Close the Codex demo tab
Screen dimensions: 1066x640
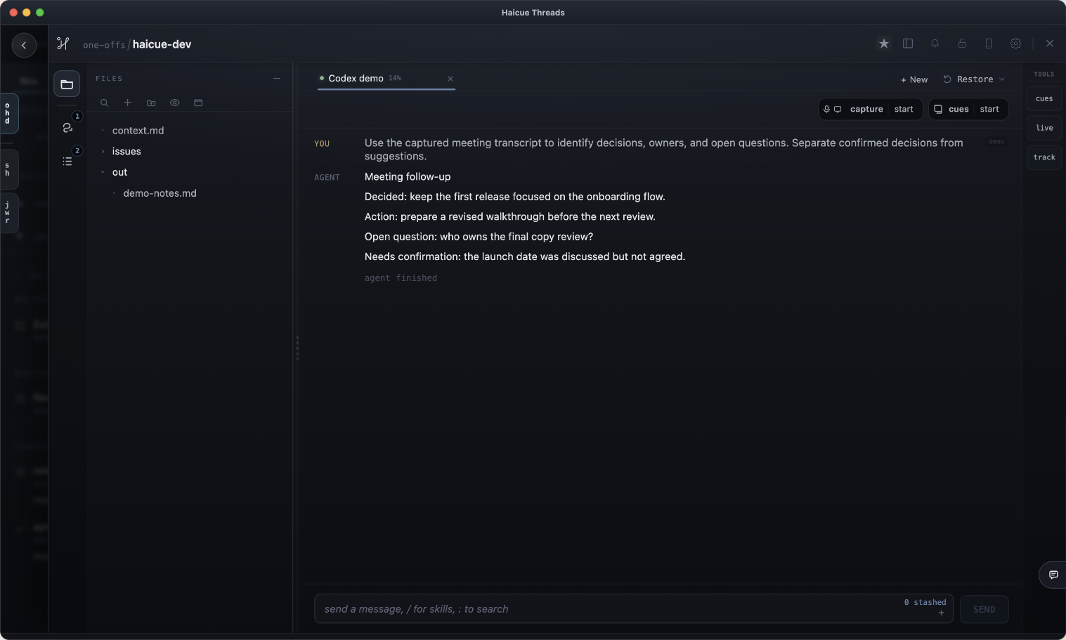pos(450,79)
